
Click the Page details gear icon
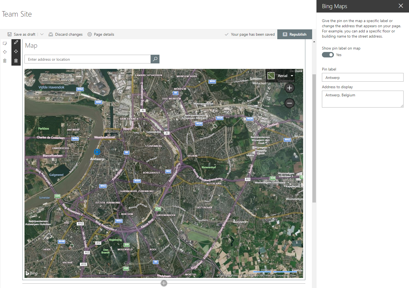pyautogui.click(x=90, y=34)
